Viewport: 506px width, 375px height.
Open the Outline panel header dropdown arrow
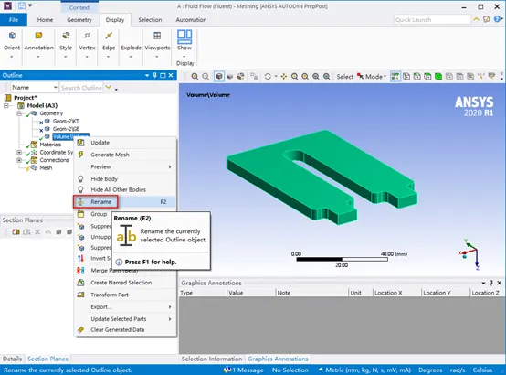click(x=147, y=76)
